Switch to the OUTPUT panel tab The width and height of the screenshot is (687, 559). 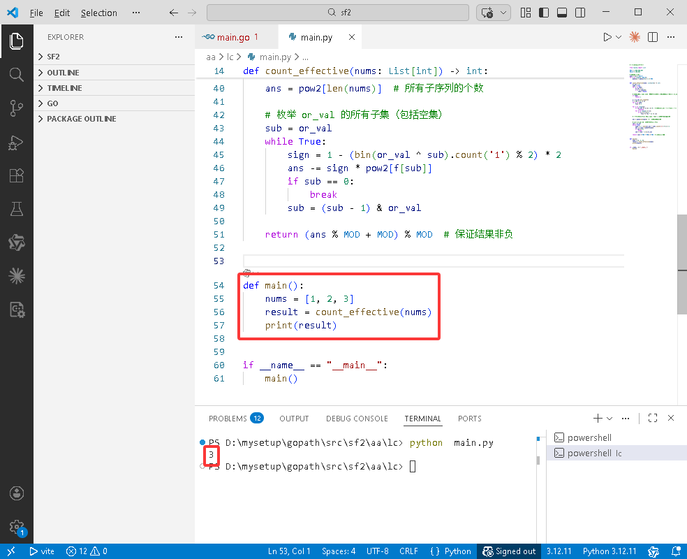point(294,419)
